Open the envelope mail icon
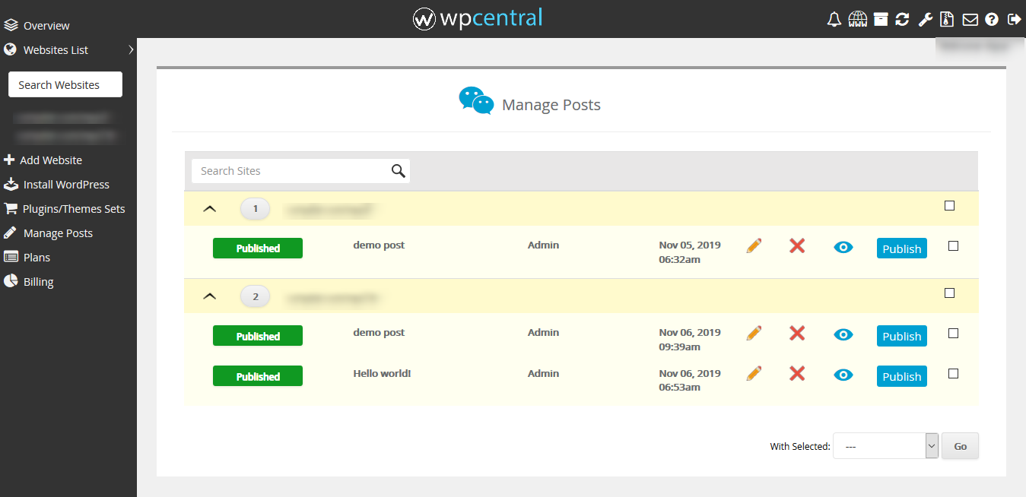 (x=970, y=20)
